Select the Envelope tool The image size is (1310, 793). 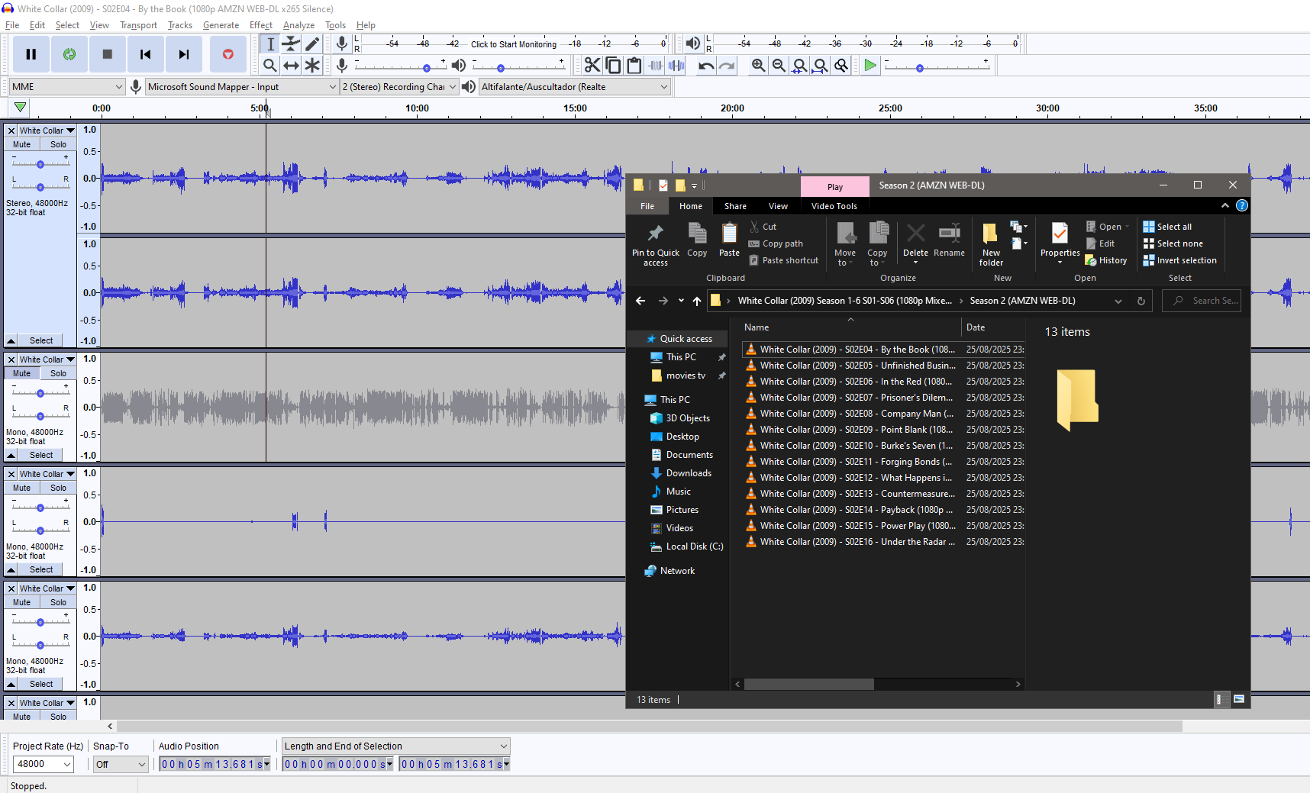tap(291, 44)
